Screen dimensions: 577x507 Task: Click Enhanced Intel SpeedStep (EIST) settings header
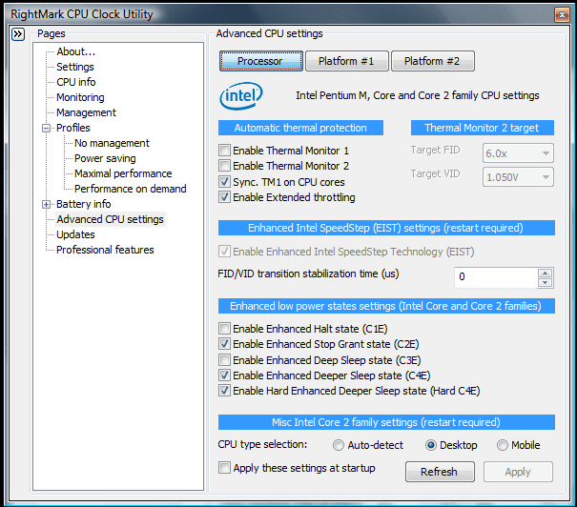click(386, 228)
